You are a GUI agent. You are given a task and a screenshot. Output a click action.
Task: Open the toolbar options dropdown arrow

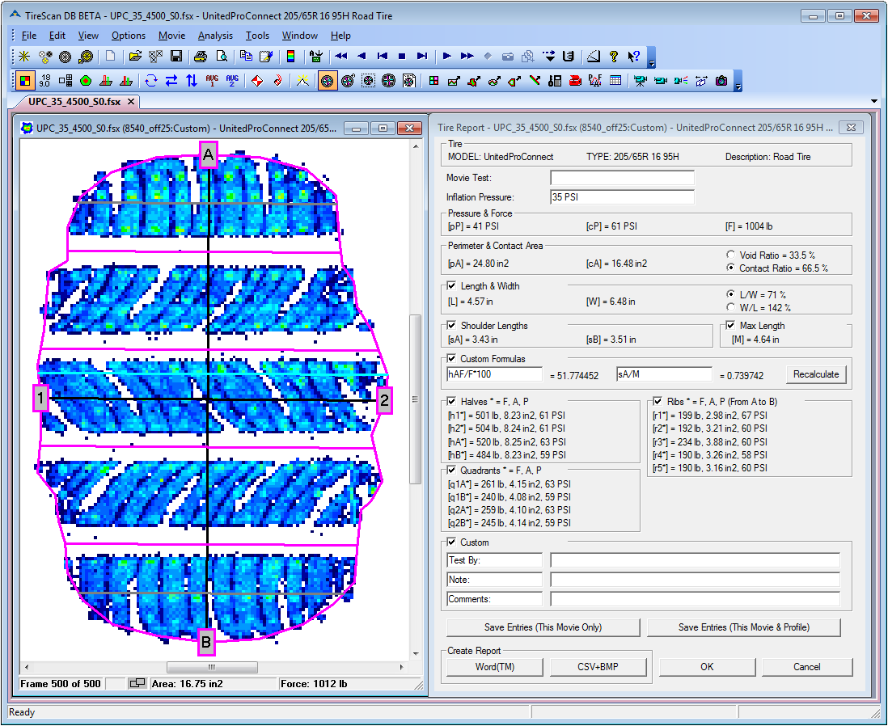coord(651,62)
